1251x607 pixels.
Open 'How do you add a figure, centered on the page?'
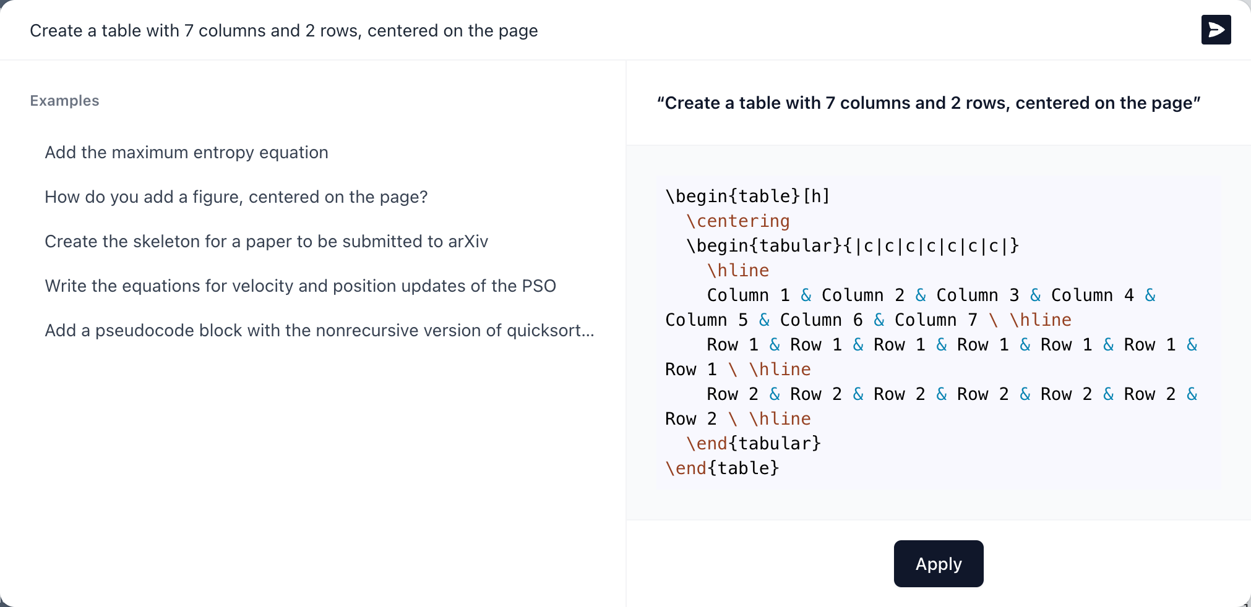tap(235, 197)
